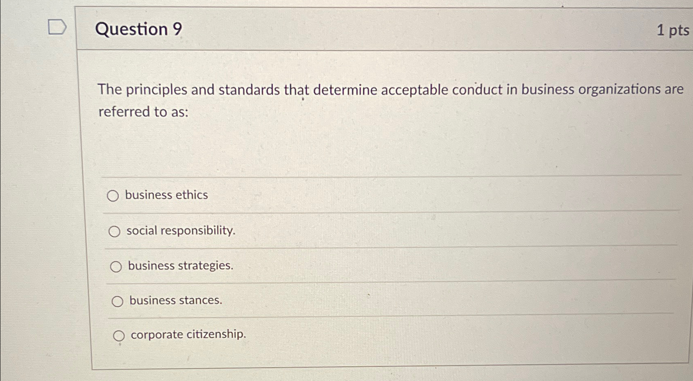
Task: Select the 'social responsibility.' radio button
Action: click(x=115, y=231)
